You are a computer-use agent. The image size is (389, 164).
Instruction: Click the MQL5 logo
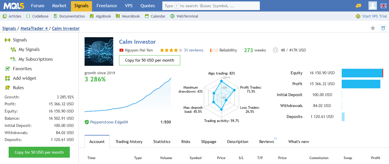point(14,6)
